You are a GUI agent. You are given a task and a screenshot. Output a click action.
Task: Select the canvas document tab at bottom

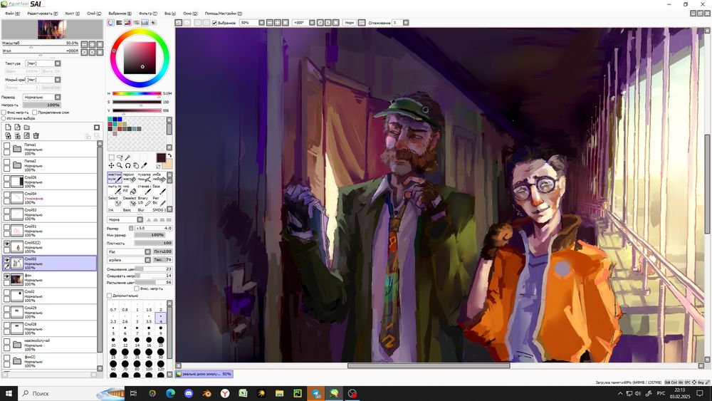204,374
